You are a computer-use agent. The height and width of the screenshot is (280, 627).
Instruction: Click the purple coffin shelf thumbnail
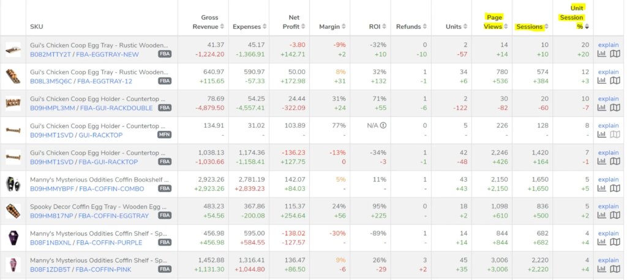tap(13, 238)
